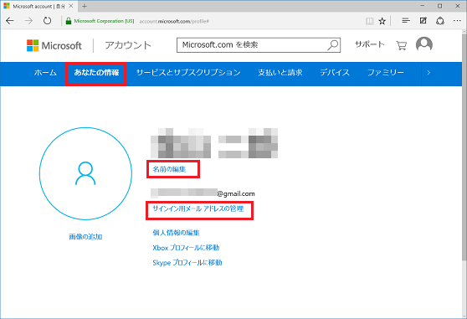This screenshot has width=467, height=319.
Task: Open the サポート link
Action: [x=369, y=44]
